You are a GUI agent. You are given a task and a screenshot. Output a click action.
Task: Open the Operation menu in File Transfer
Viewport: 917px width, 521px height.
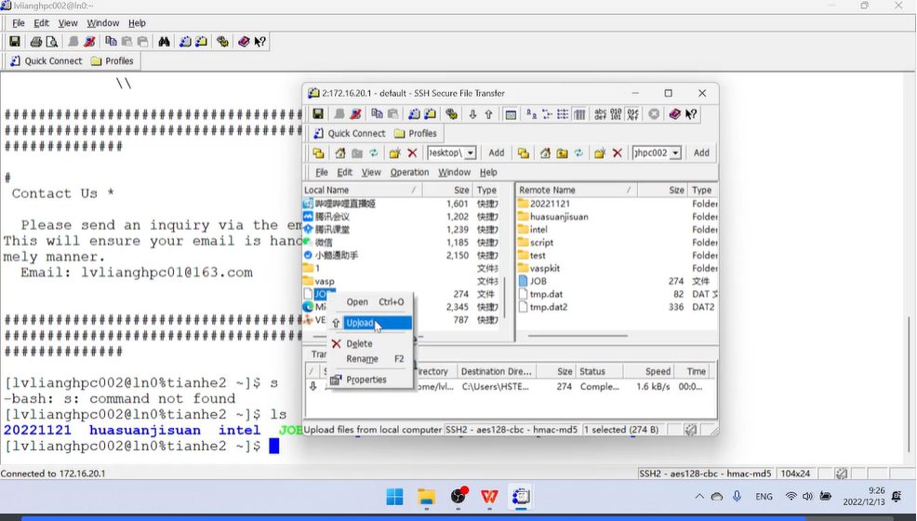[x=409, y=172]
